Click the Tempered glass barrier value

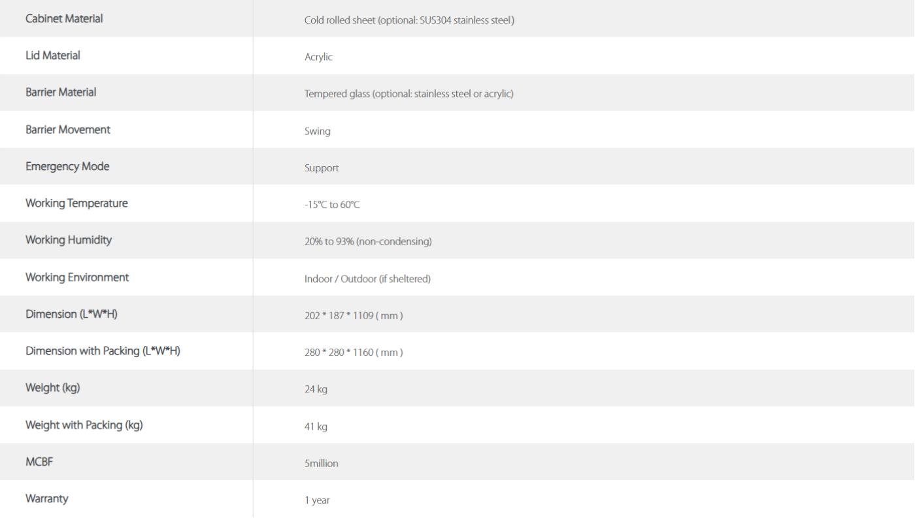pos(409,94)
